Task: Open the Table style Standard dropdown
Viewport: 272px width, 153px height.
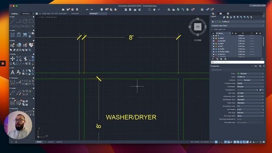Action: click(250, 103)
